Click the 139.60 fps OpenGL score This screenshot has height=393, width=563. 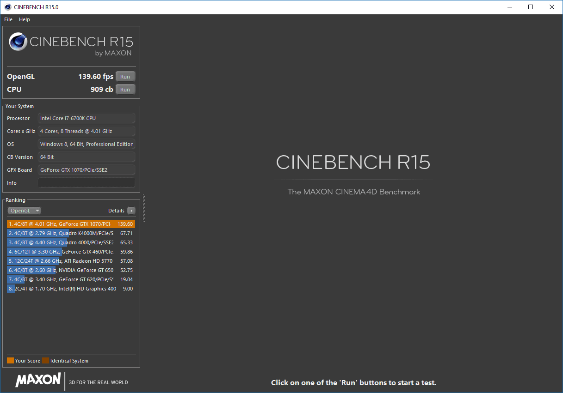96,77
